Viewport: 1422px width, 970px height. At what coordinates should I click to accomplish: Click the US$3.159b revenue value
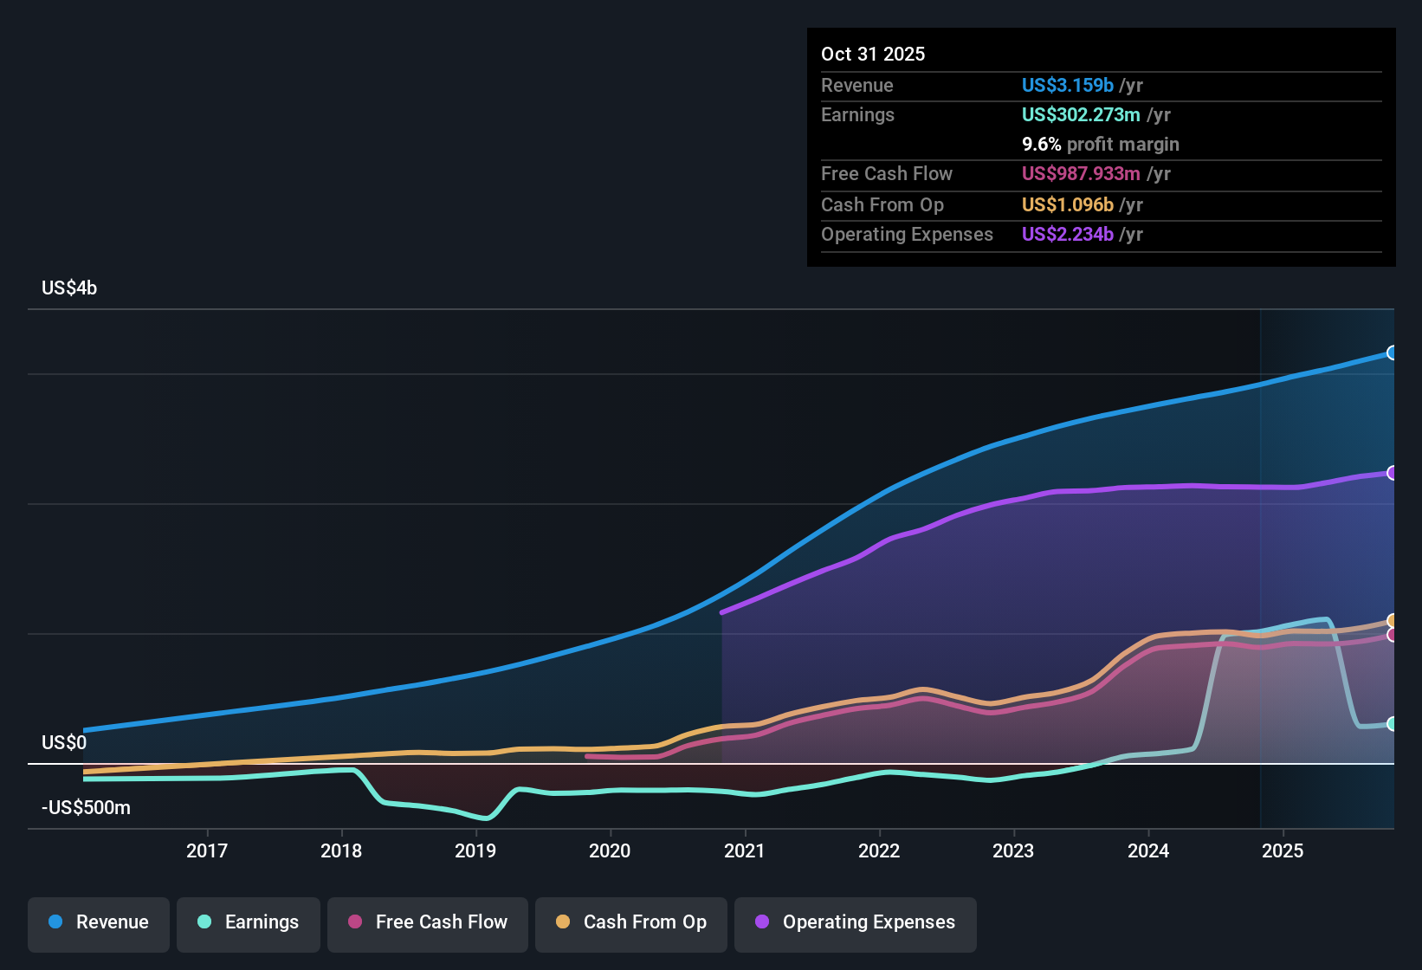point(1067,85)
